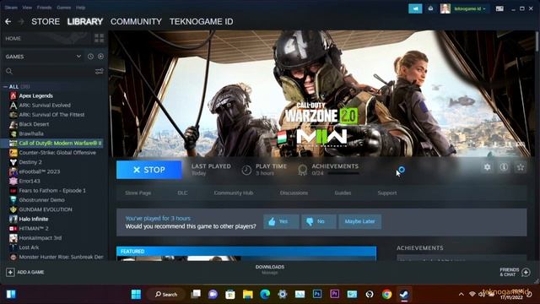Open the Help menu

81,8
